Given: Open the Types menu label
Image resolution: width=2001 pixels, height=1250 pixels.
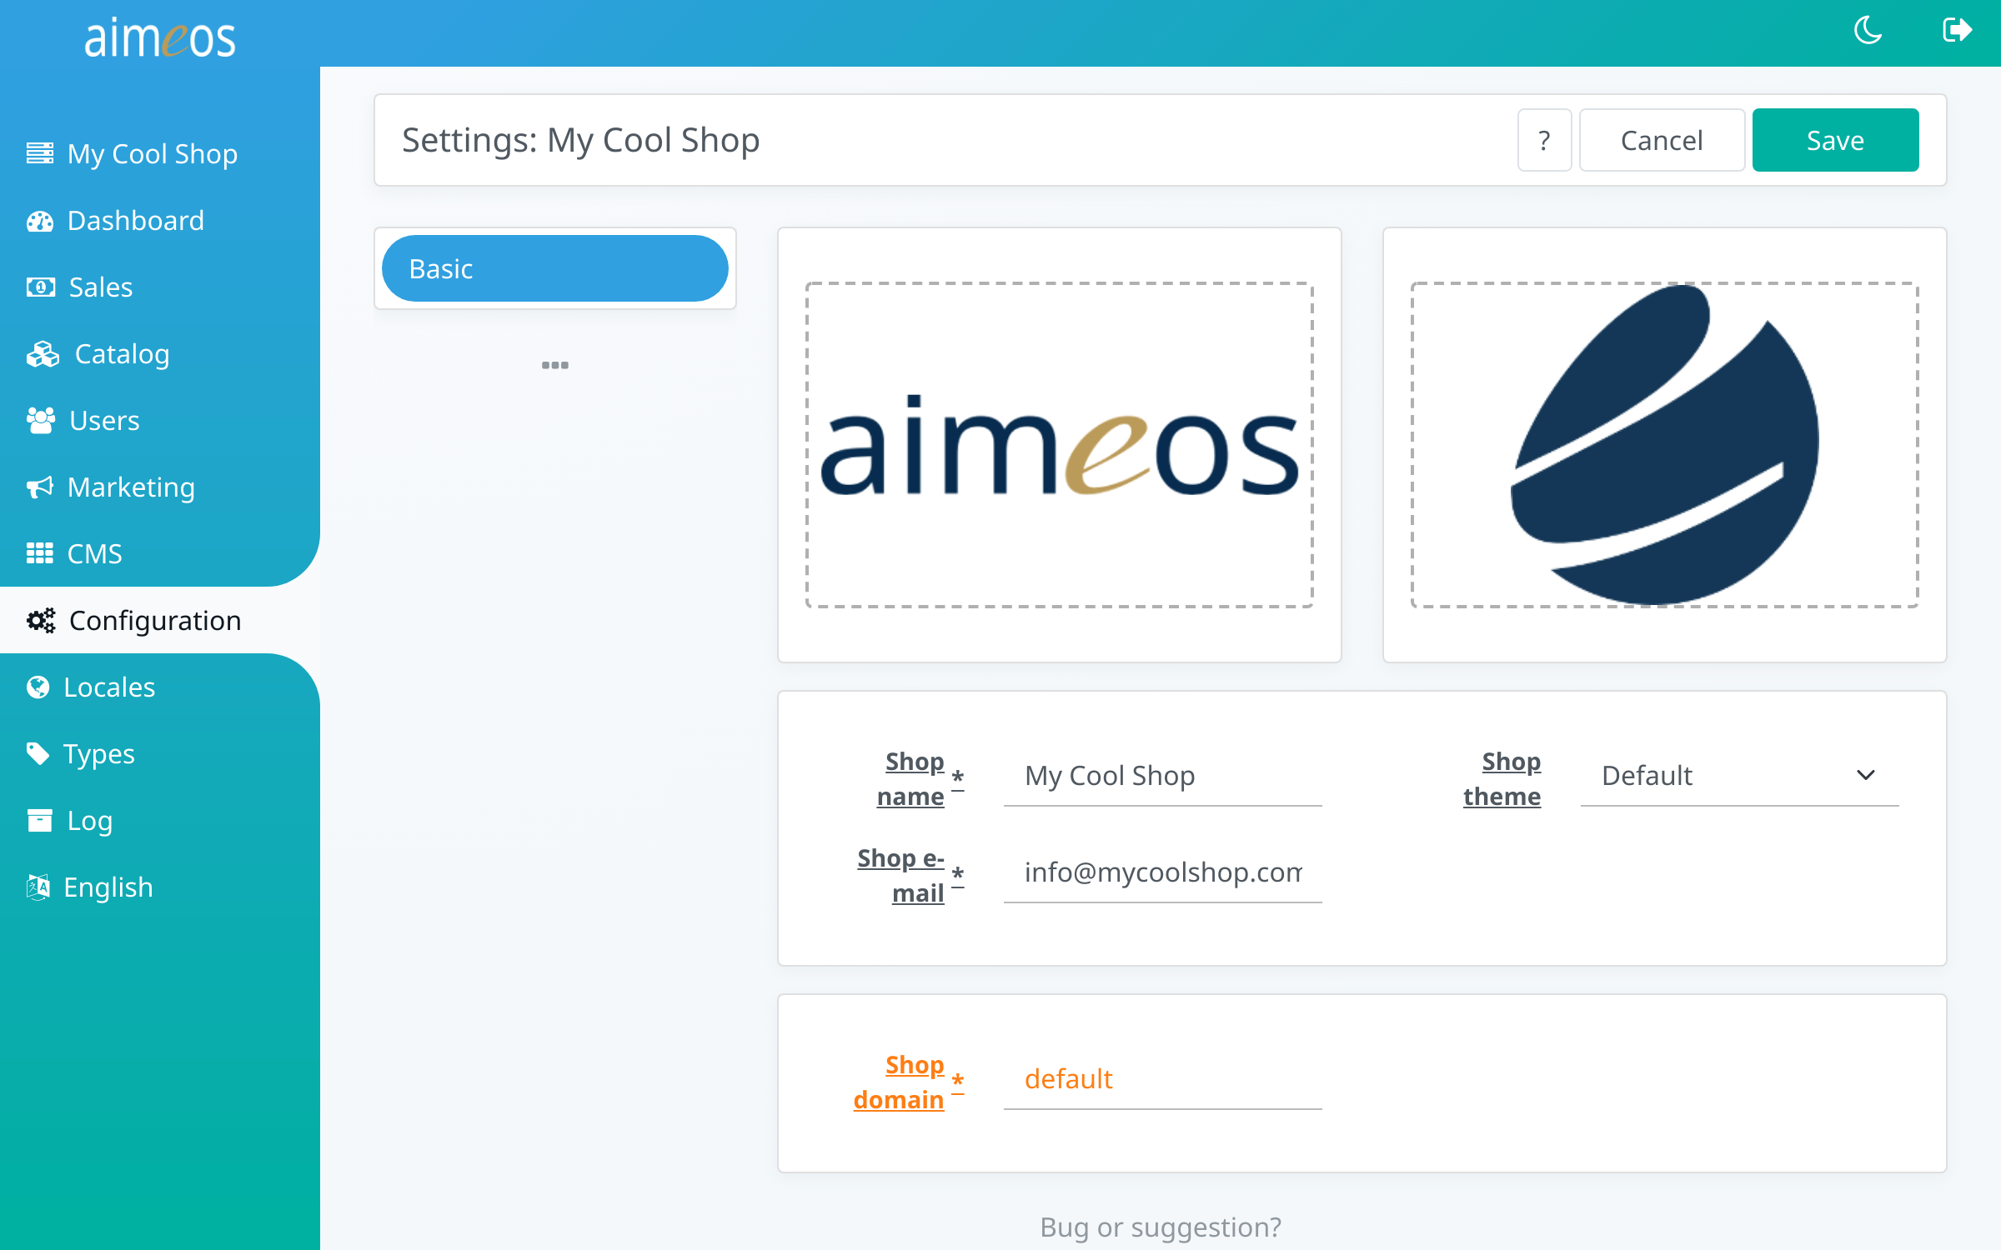Looking at the screenshot, I should tap(99, 754).
